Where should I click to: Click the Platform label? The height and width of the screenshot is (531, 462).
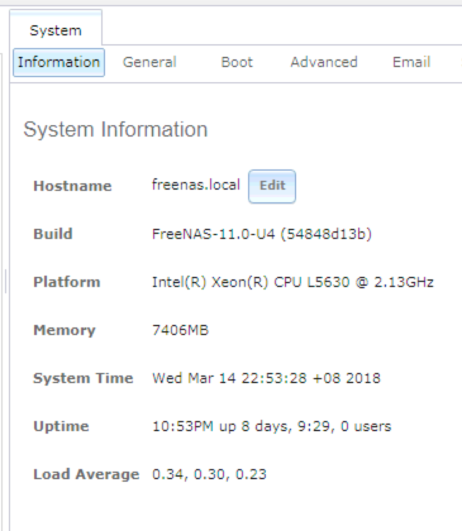(x=67, y=282)
